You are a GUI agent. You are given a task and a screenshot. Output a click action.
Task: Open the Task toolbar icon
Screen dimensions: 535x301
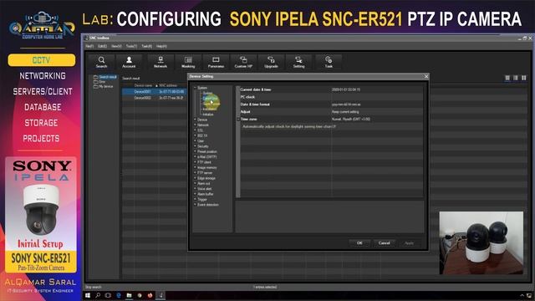[x=329, y=62]
